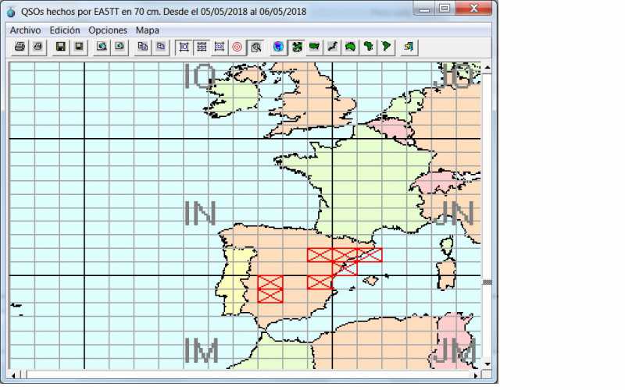Image resolution: width=625 pixels, height=390 pixels.
Task: Open the Mapa menu
Action: 148,30
